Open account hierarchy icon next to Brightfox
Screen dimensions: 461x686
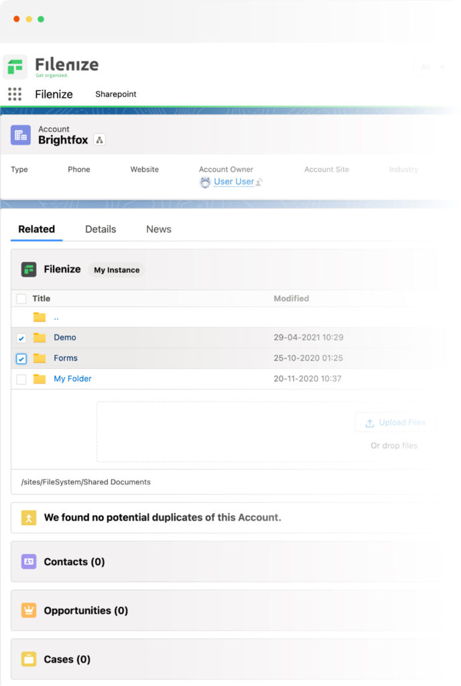[x=100, y=140]
